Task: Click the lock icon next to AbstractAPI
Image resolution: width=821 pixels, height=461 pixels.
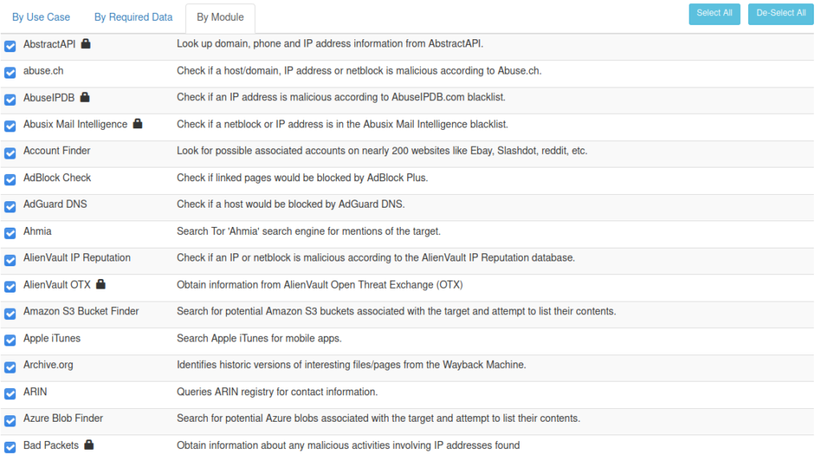Action: tap(86, 43)
